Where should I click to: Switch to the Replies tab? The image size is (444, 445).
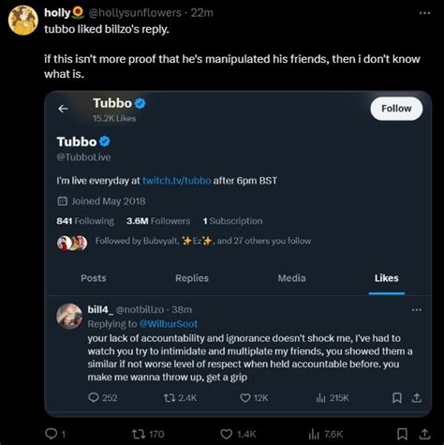192,278
